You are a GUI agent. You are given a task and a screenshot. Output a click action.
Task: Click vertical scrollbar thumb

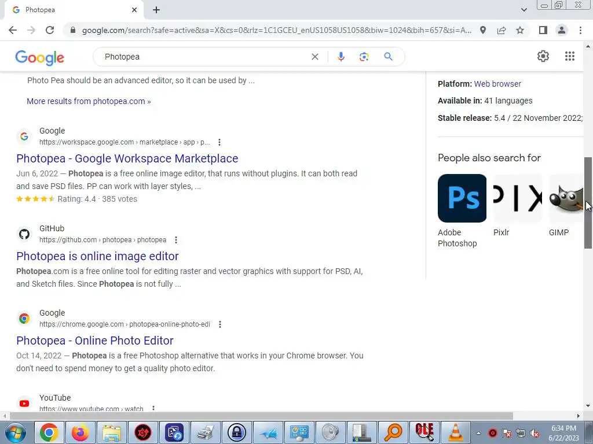tap(588, 203)
